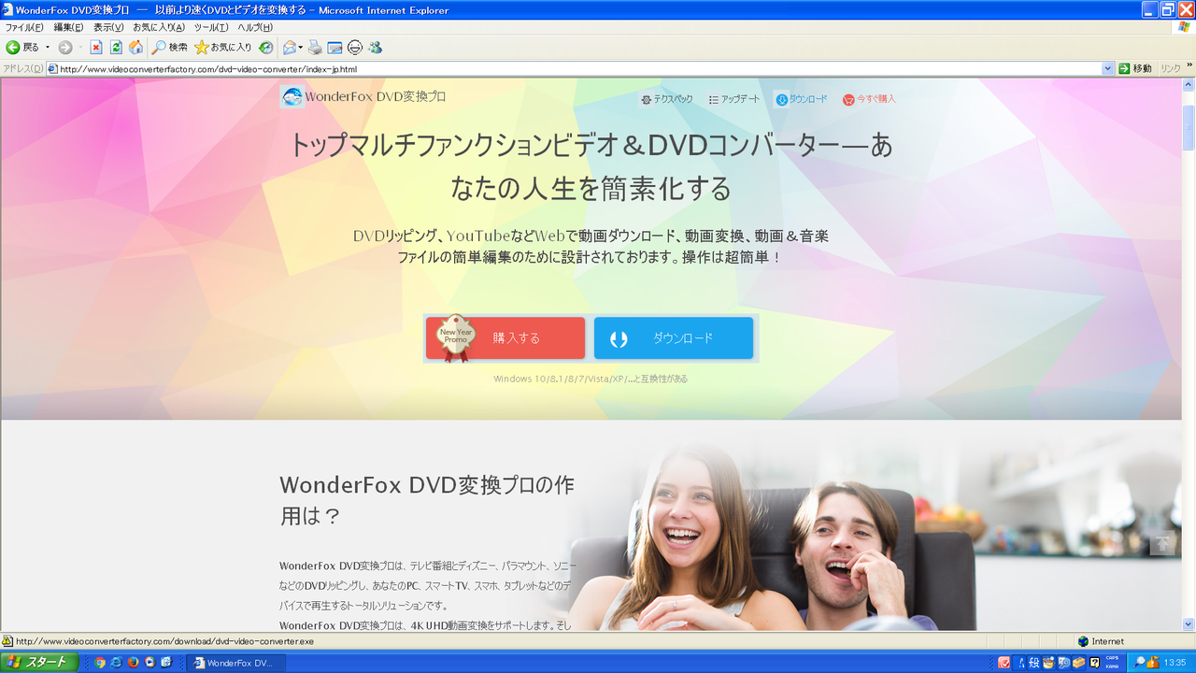Click the KANA indicator in the language bar
The height and width of the screenshot is (673, 1196).
(x=1112, y=666)
